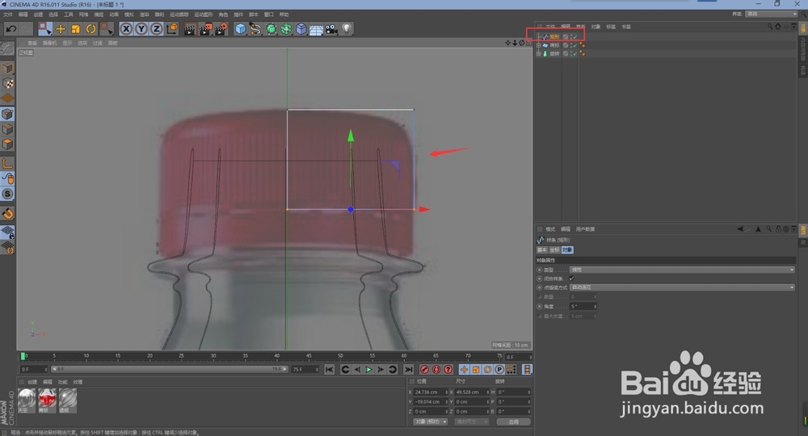
Task: Open the 文件 menu in menu bar
Action: click(x=8, y=15)
